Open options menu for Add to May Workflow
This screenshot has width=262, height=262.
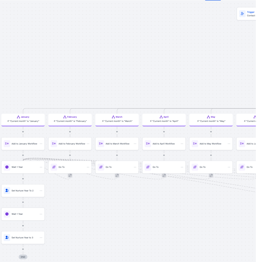tap(229, 144)
